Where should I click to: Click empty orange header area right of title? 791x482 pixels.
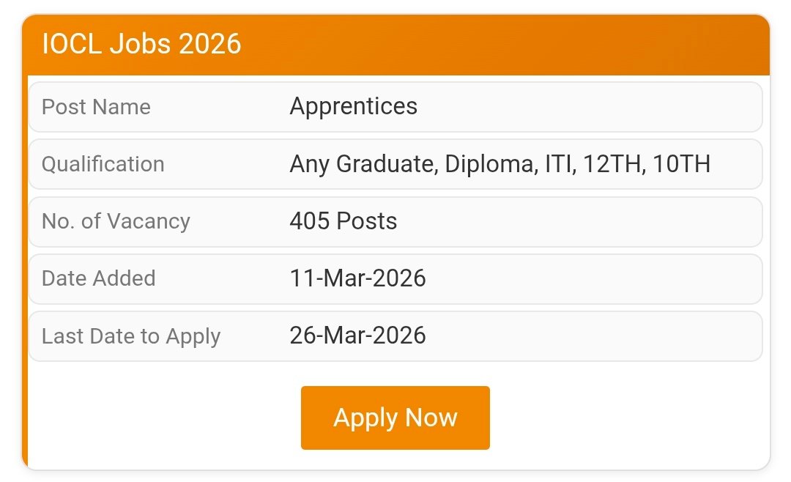[513, 45]
